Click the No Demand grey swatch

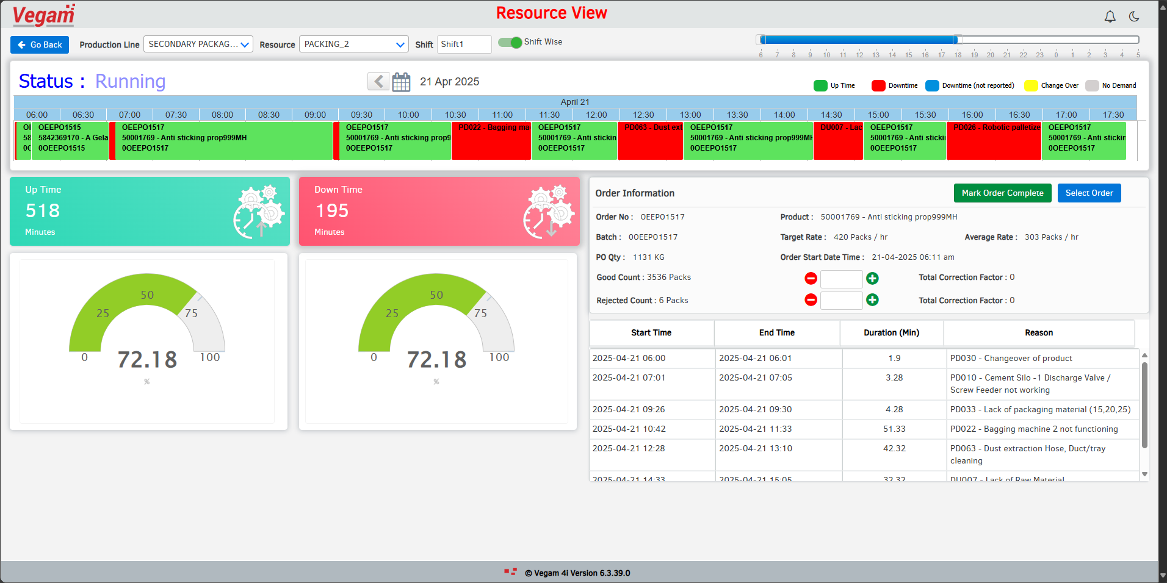[x=1092, y=85]
